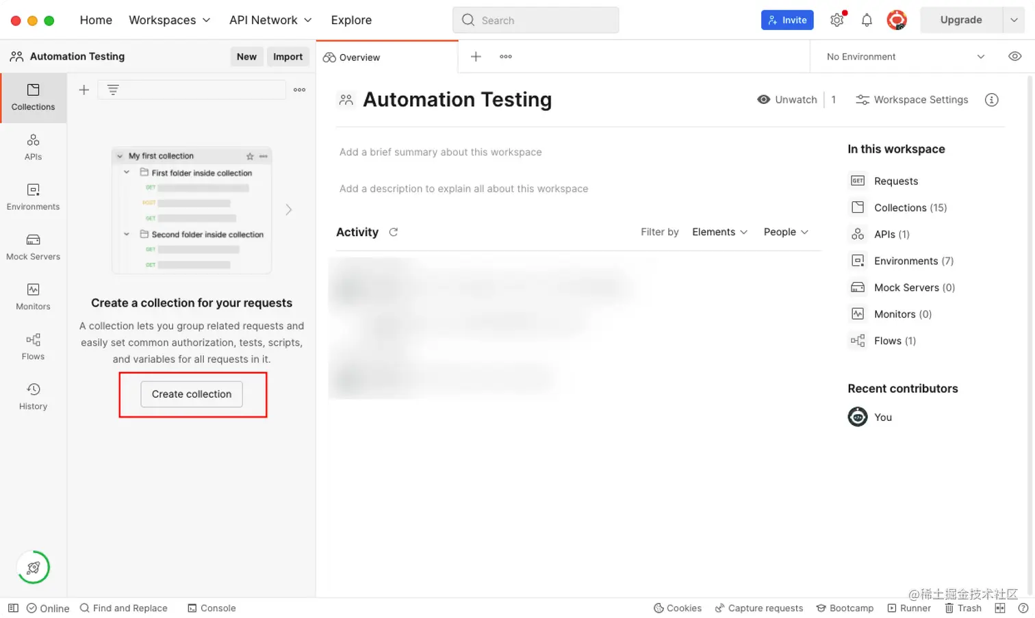Open Capture requests

coord(759,608)
